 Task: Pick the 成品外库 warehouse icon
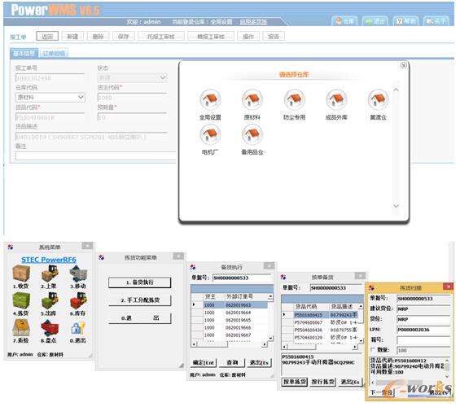336,99
